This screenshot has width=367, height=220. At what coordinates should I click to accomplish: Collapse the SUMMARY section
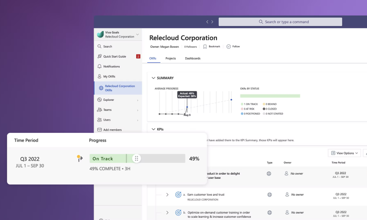153,78
